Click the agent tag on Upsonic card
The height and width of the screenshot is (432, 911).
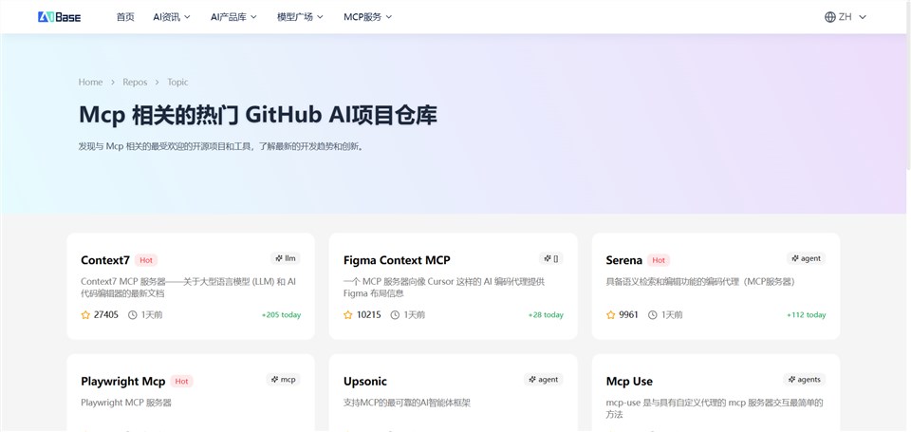(x=543, y=380)
